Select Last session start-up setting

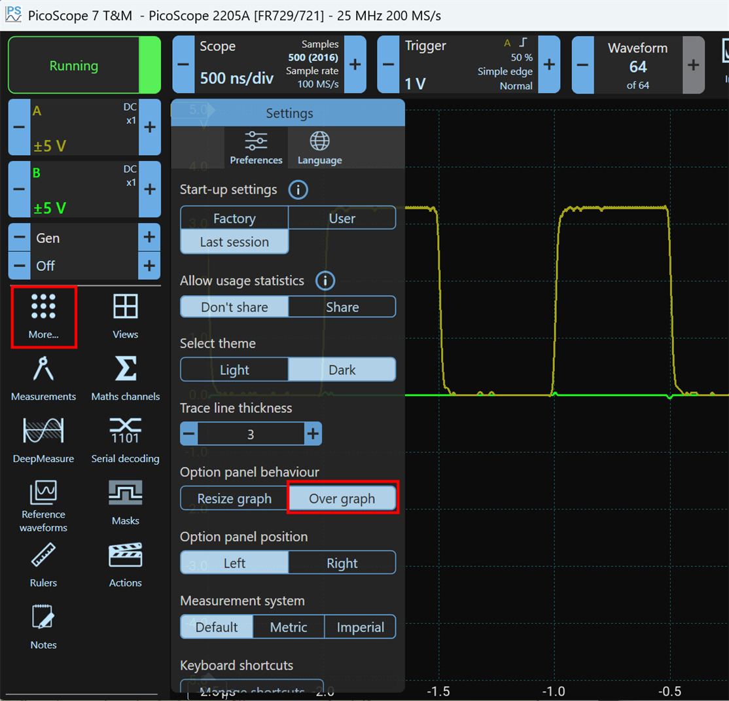click(234, 242)
